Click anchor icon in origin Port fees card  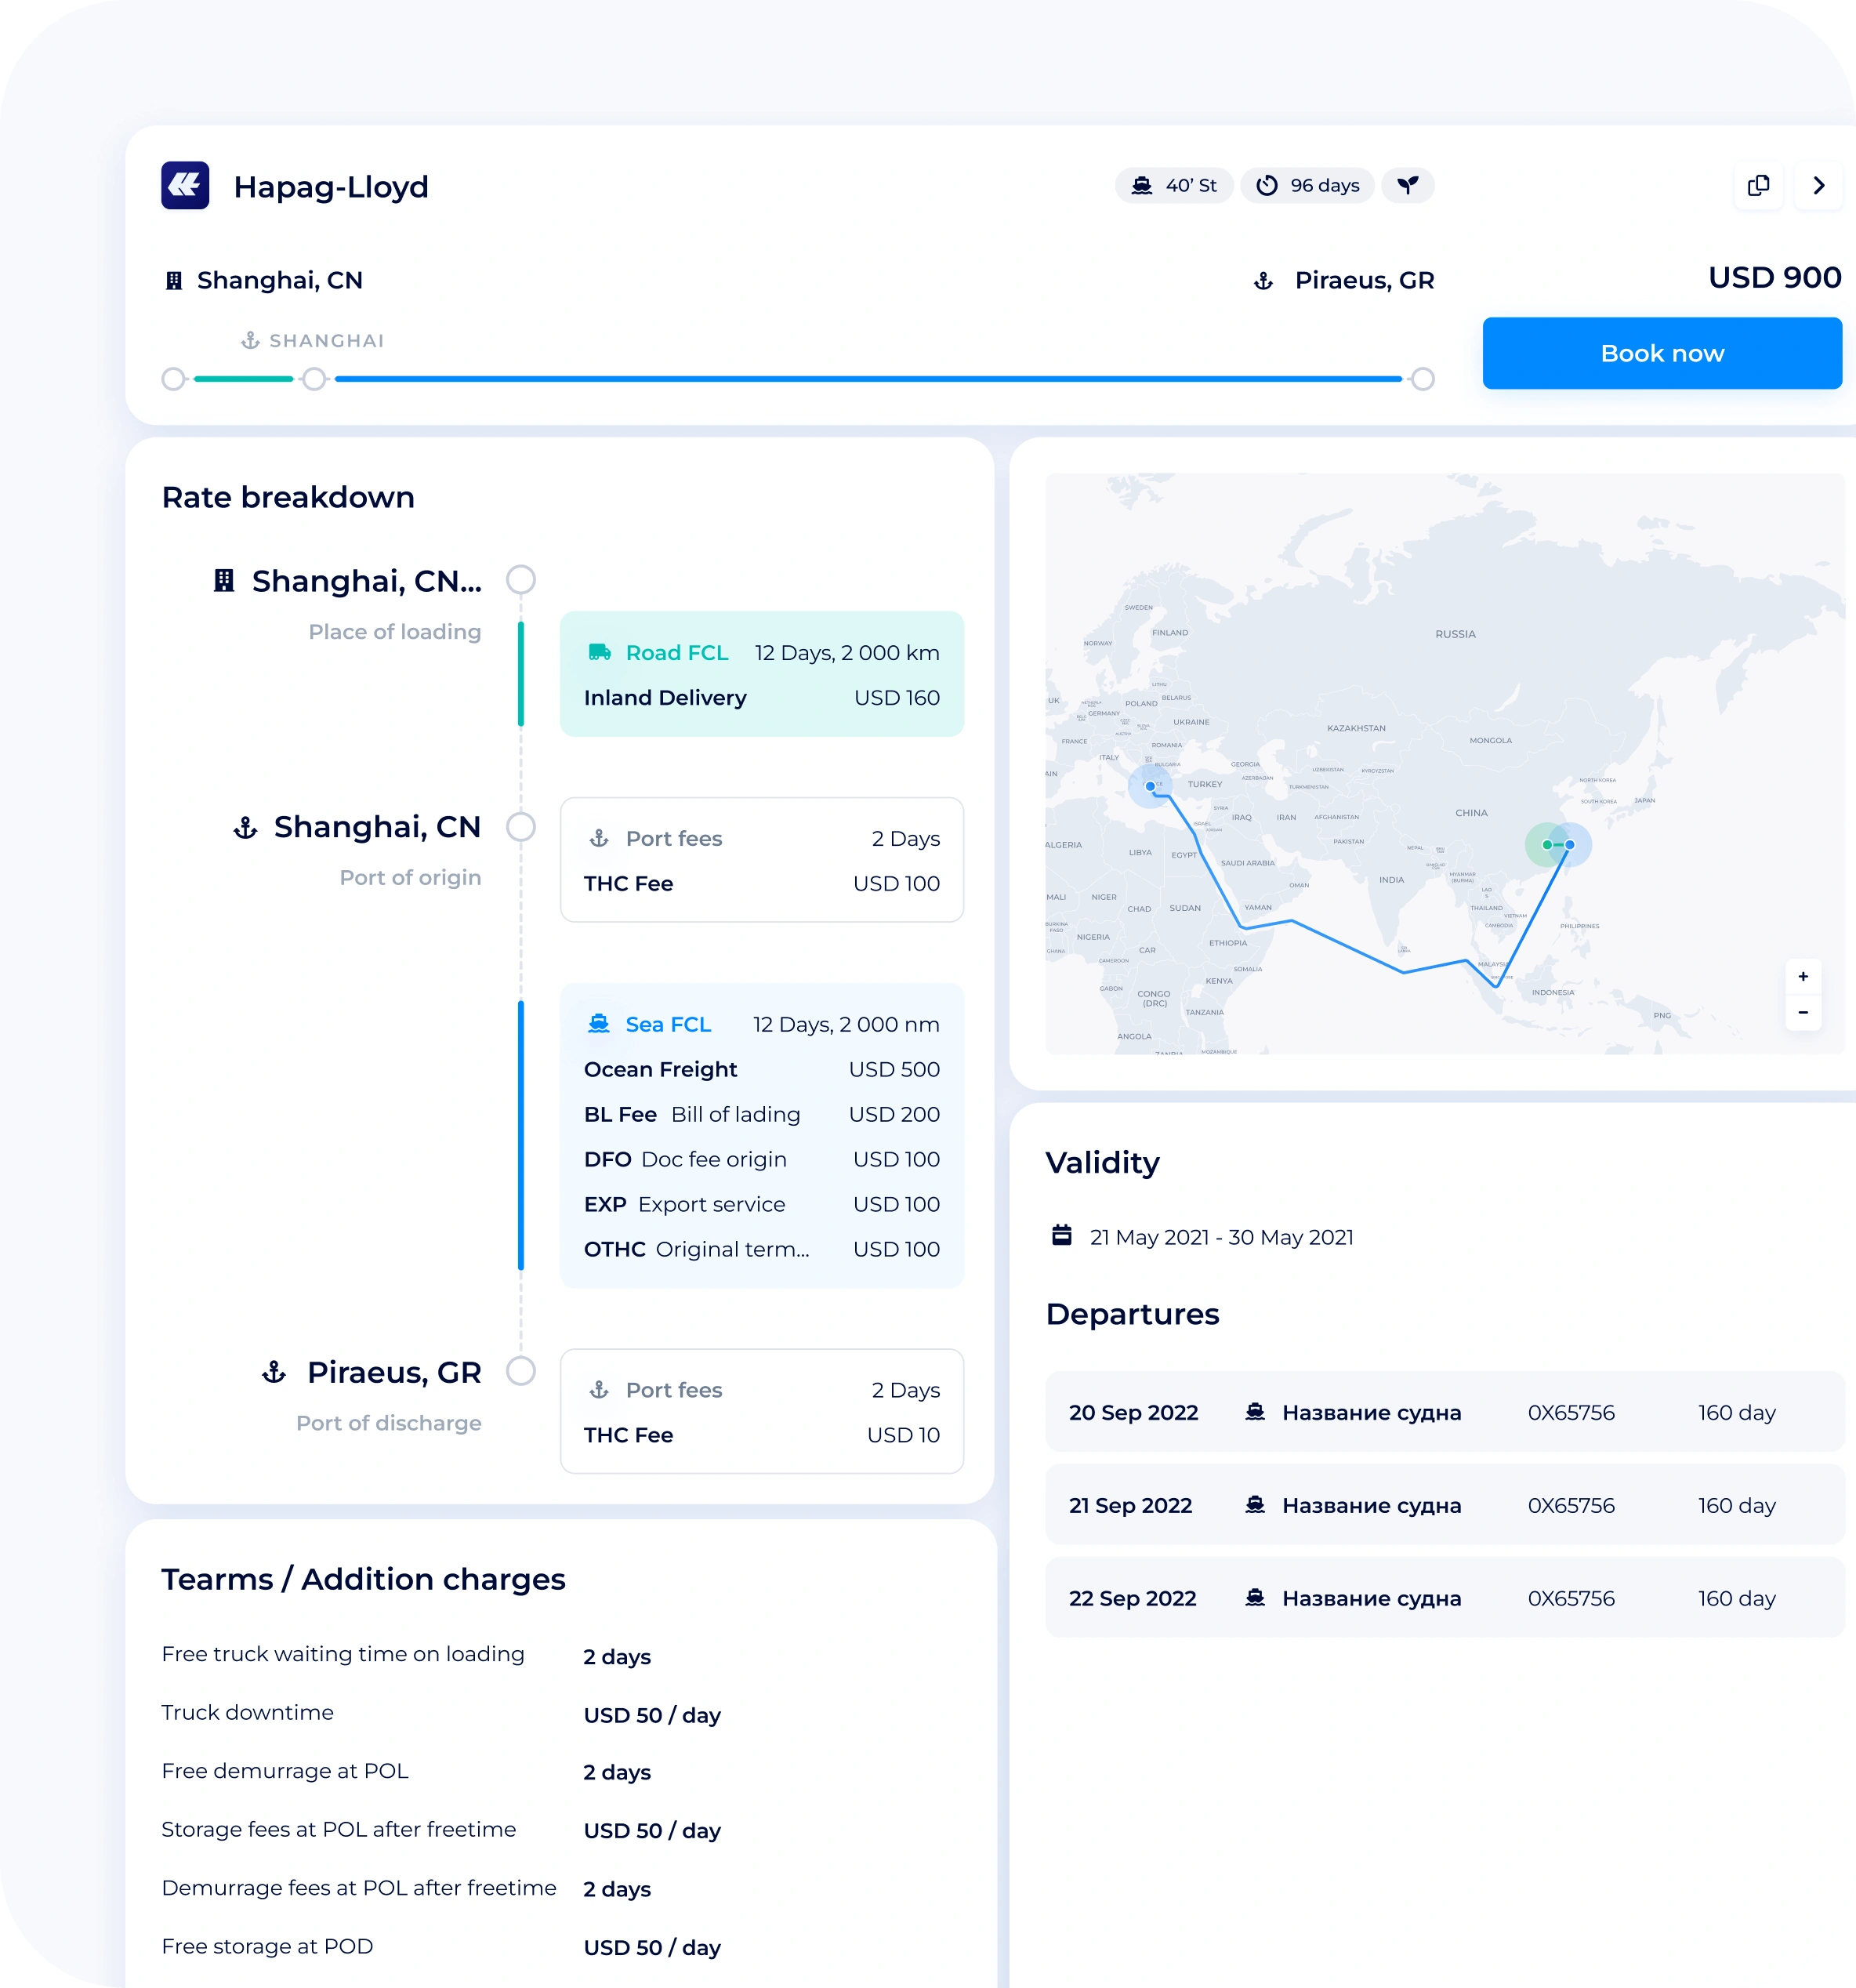600,839
